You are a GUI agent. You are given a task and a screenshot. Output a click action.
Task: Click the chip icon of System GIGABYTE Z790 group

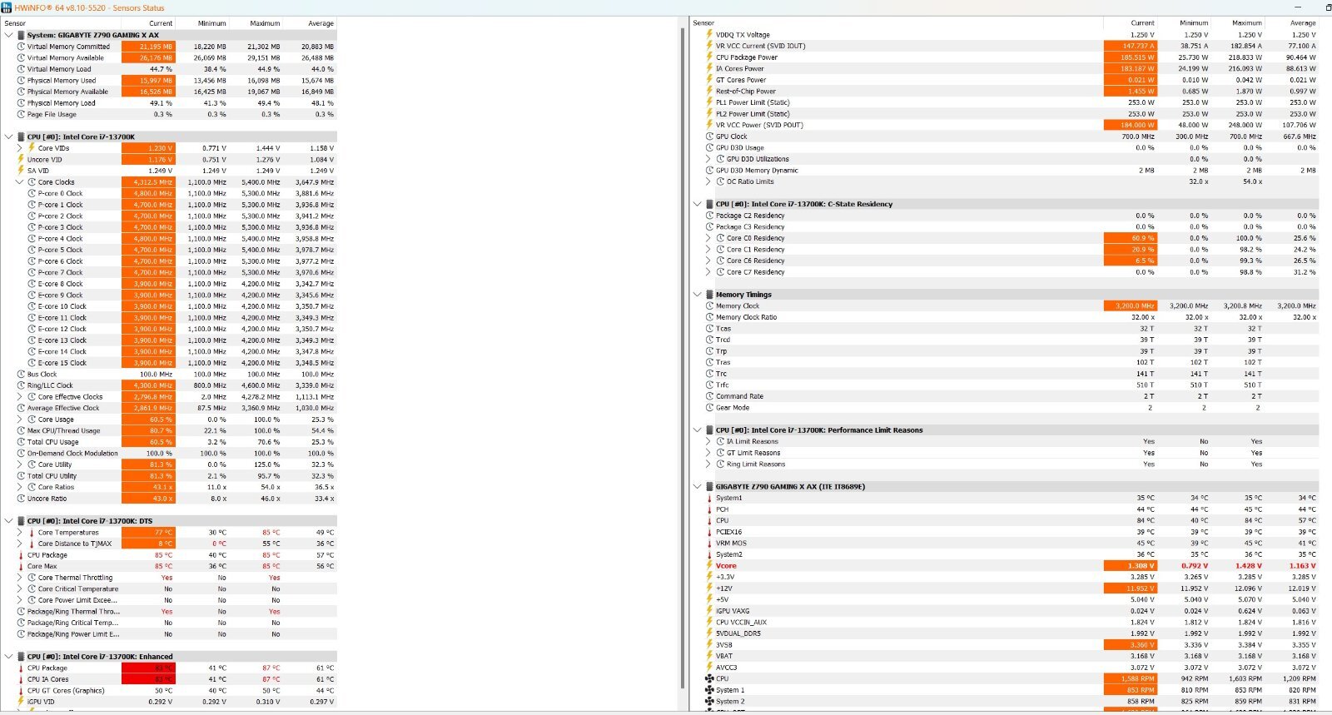(21, 35)
